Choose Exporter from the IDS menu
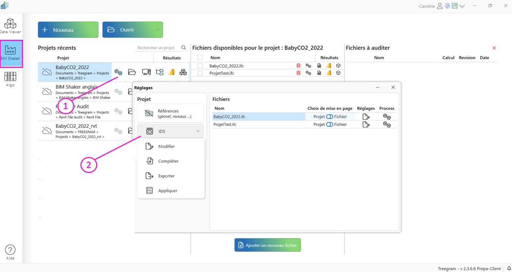The image size is (512, 272). (166, 176)
